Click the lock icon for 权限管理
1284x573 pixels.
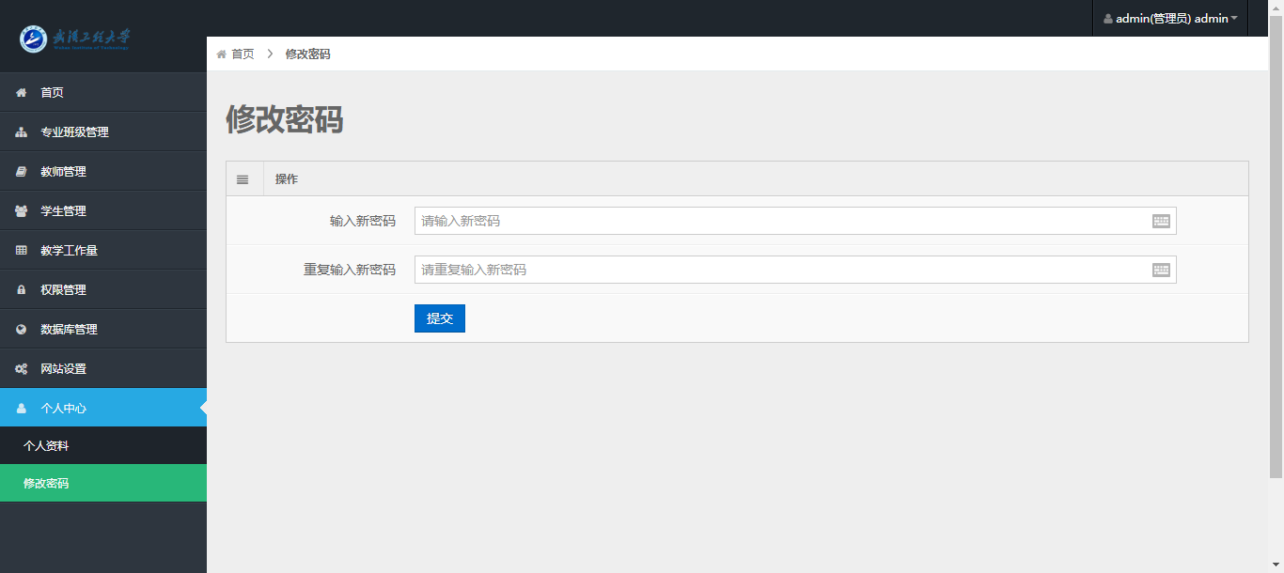(x=21, y=290)
